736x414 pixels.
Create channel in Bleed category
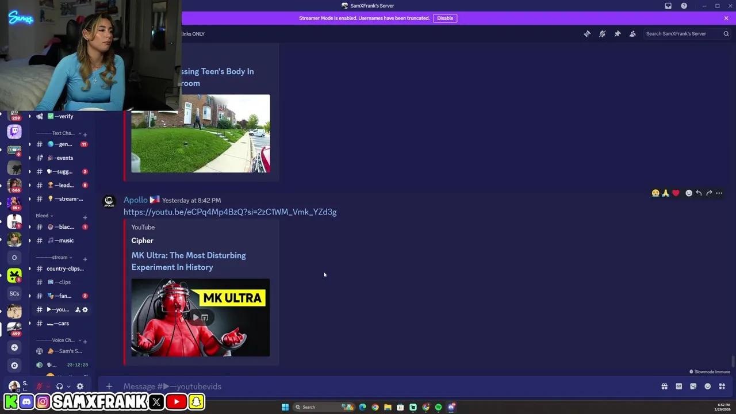[85, 217]
